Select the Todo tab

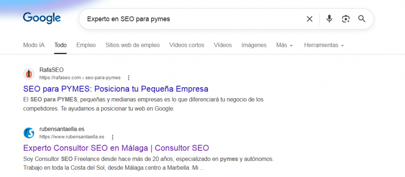click(61, 45)
